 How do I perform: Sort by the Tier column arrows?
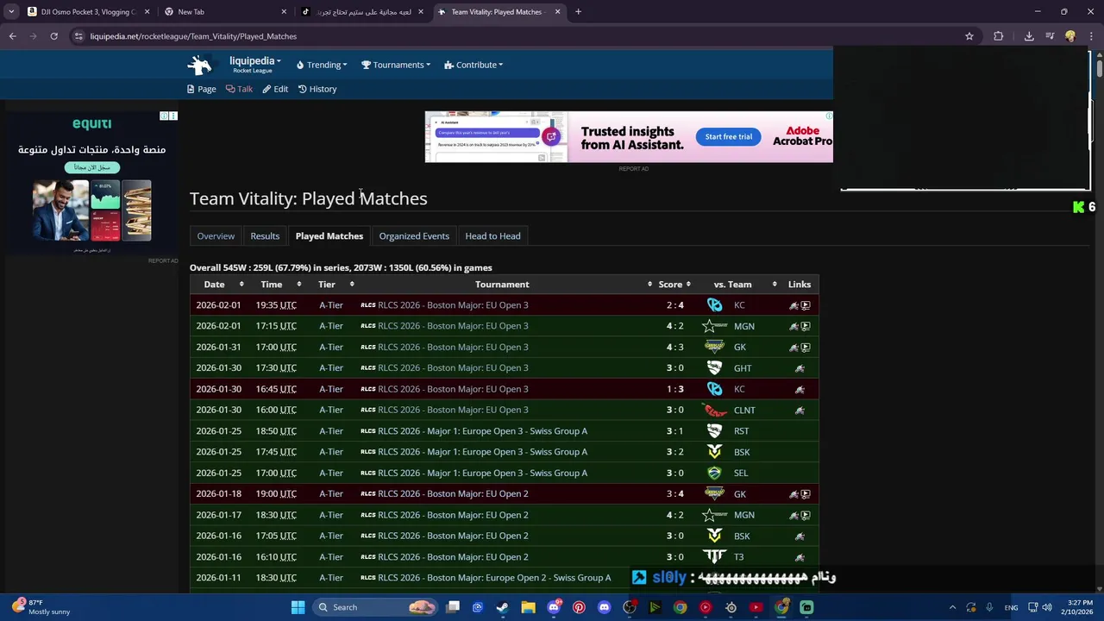(x=352, y=285)
